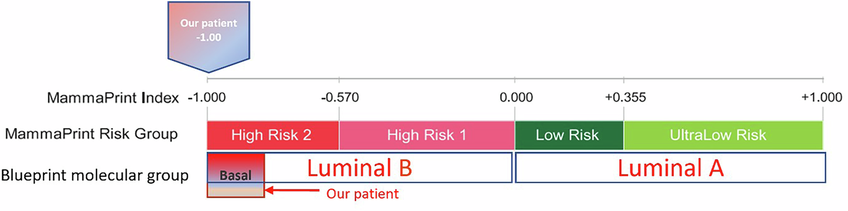This screenshot has width=848, height=211.
Task: Select the High Risk 1 pink bar
Action: tap(426, 135)
